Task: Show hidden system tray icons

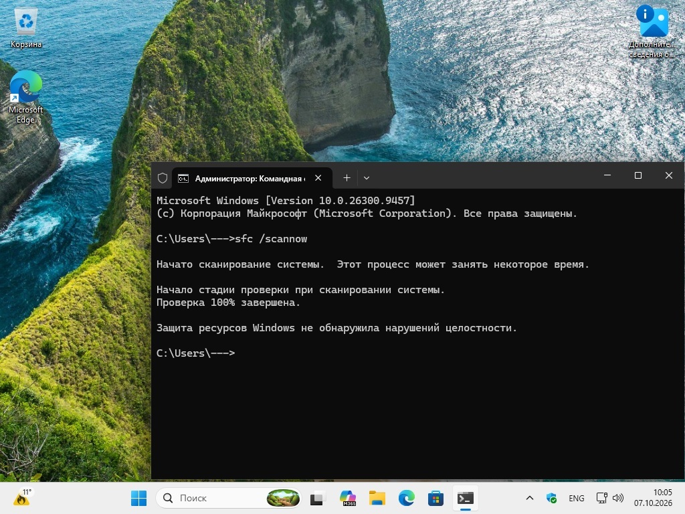Action: (x=530, y=498)
